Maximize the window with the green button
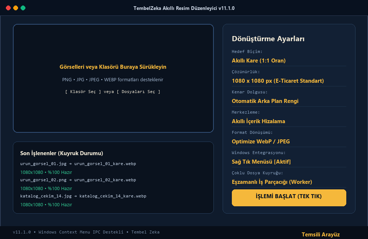368x239 pixels. coord(23,8)
